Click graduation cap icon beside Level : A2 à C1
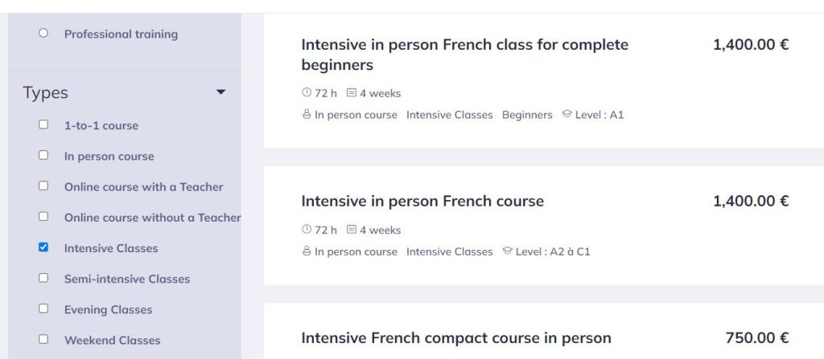This screenshot has width=824, height=359. tap(507, 251)
